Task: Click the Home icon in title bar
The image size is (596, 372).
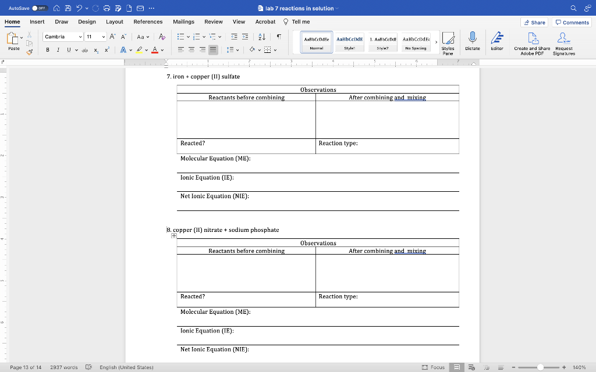Action: pos(56,8)
